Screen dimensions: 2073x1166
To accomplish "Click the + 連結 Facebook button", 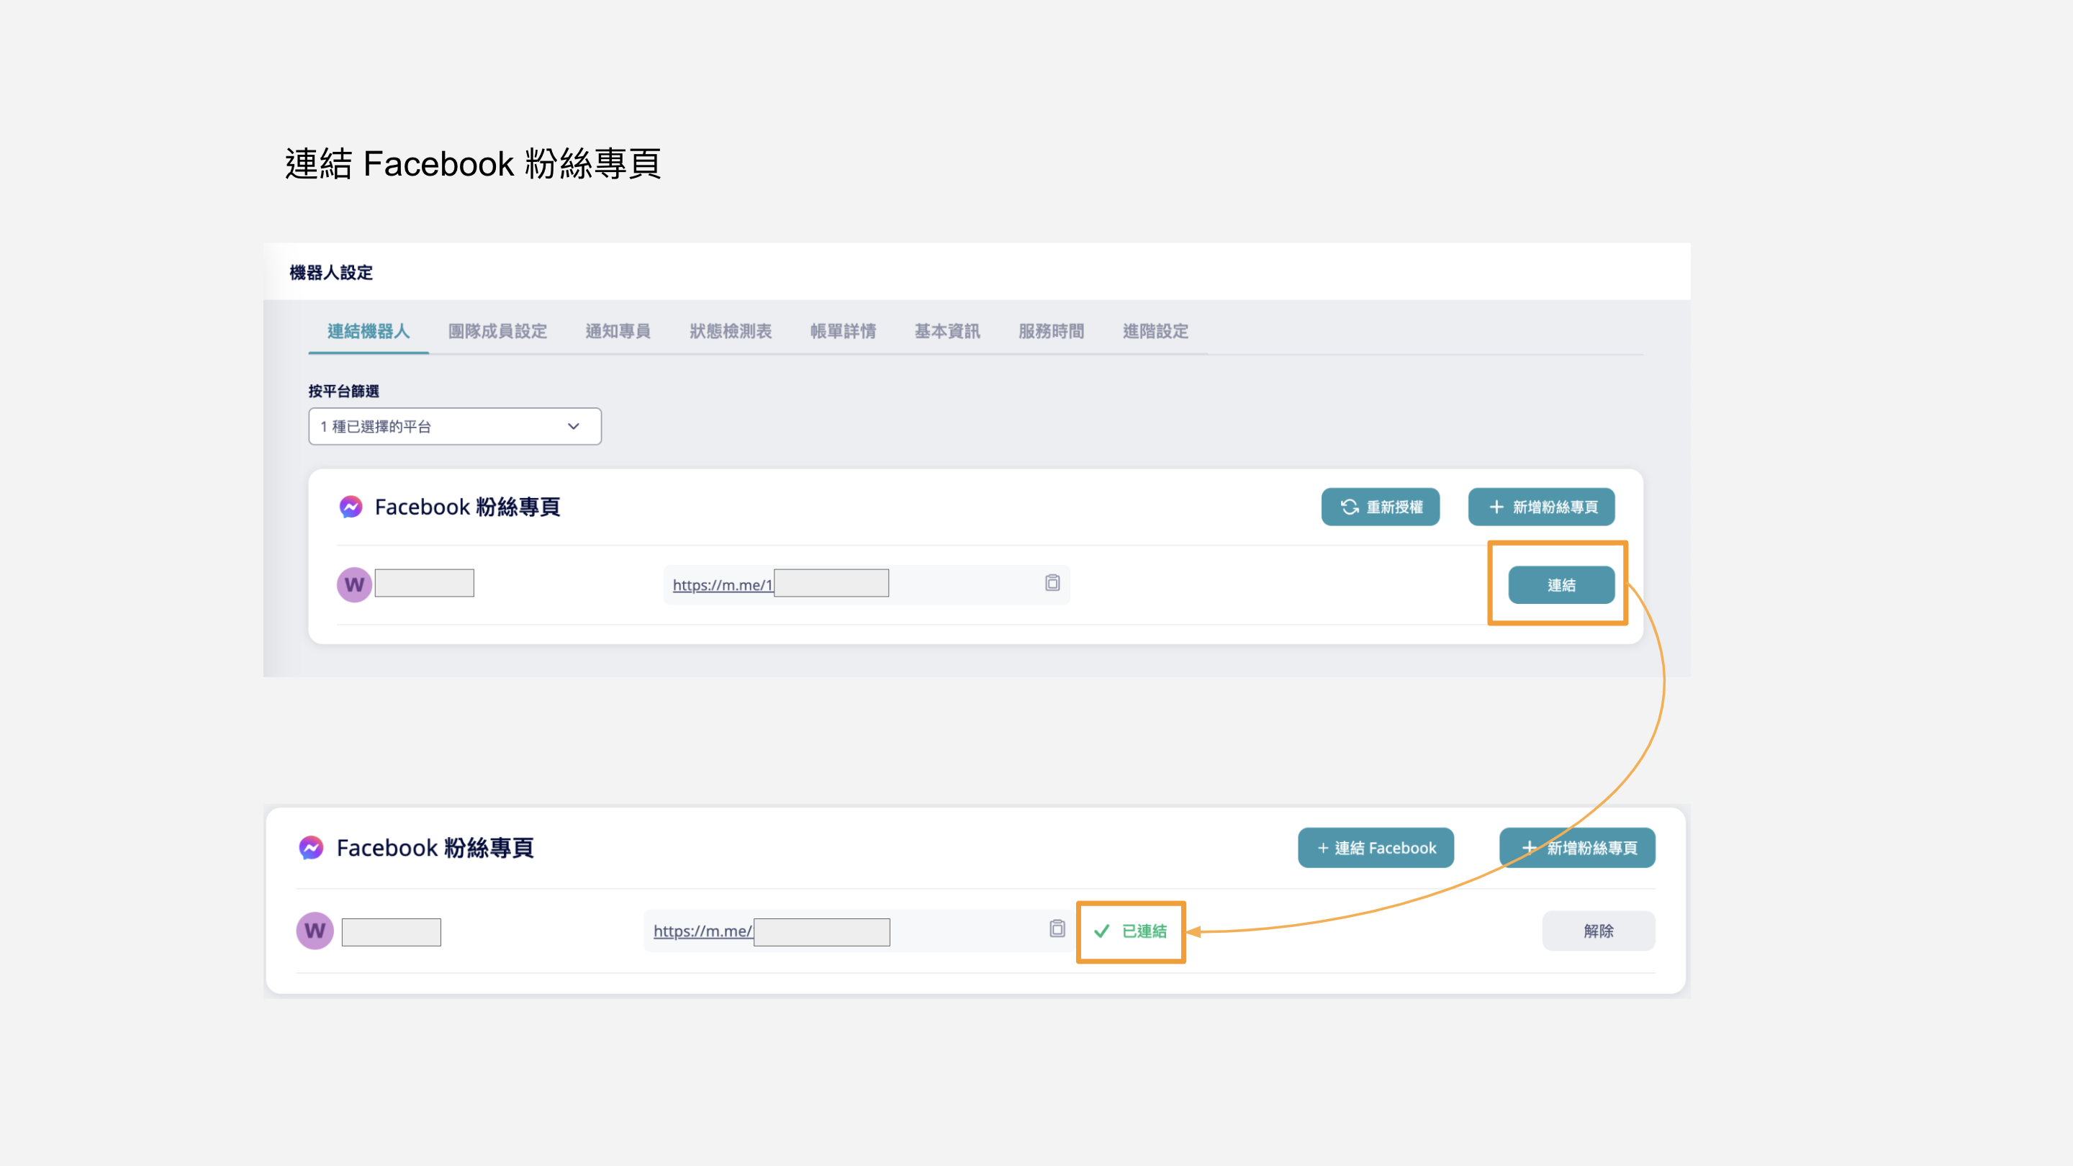I will [1376, 847].
